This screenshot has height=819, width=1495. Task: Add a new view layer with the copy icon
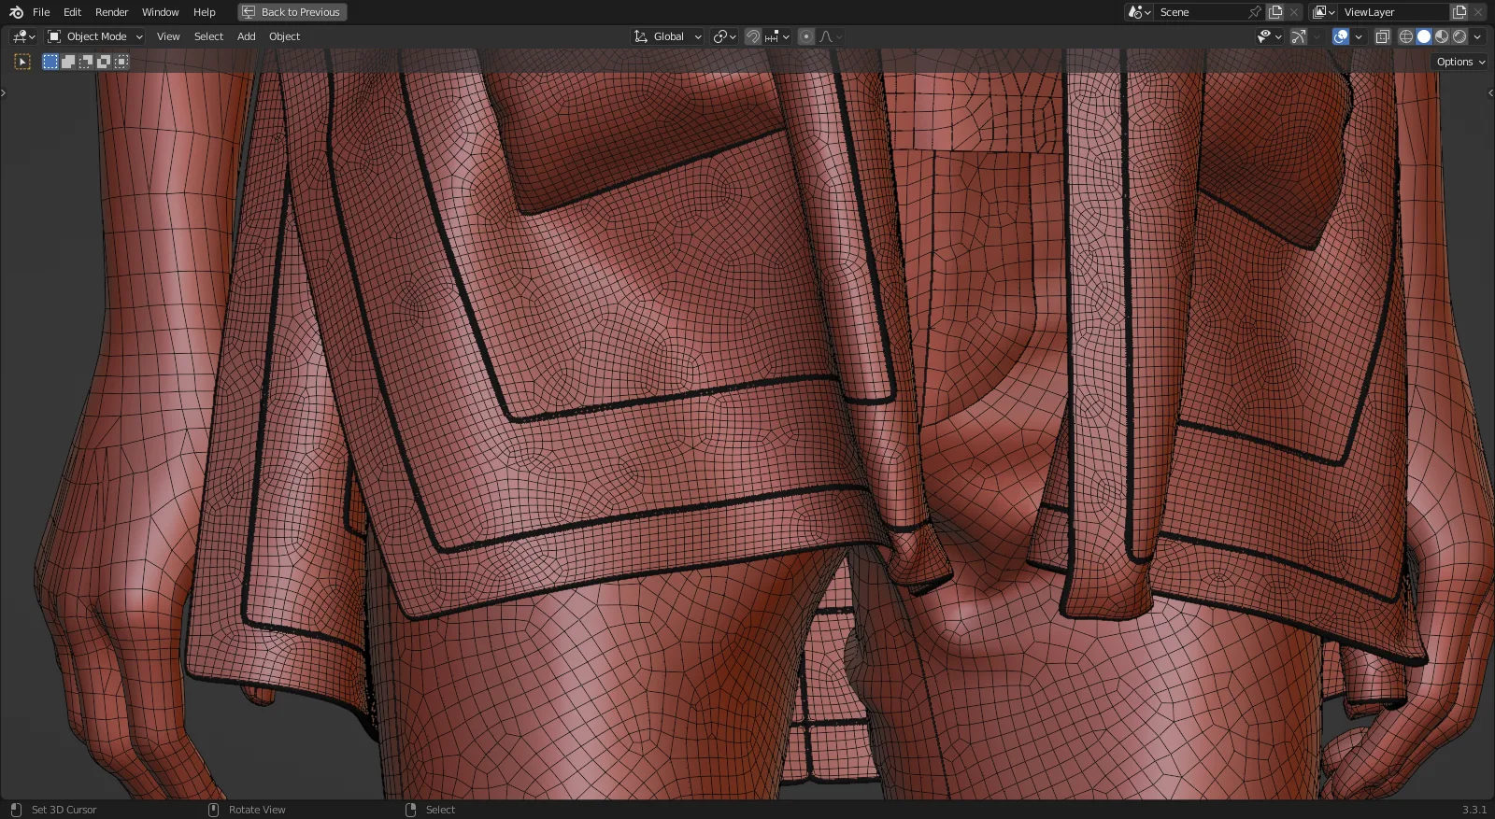[1459, 12]
